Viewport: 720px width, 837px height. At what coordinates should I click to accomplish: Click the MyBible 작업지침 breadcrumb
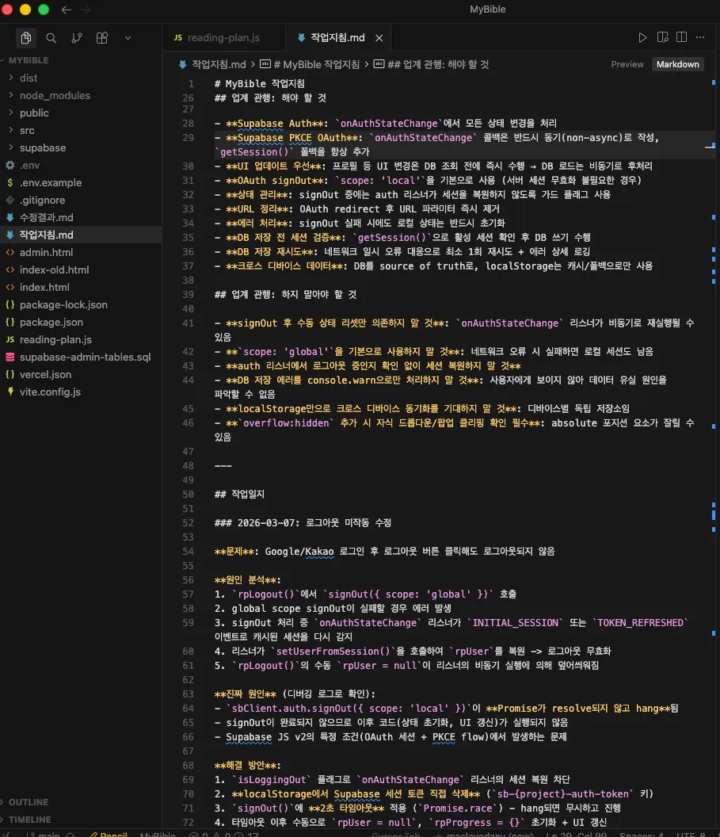point(316,64)
